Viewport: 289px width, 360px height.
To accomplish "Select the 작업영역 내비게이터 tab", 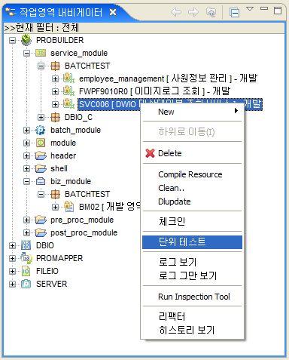I will click(61, 12).
